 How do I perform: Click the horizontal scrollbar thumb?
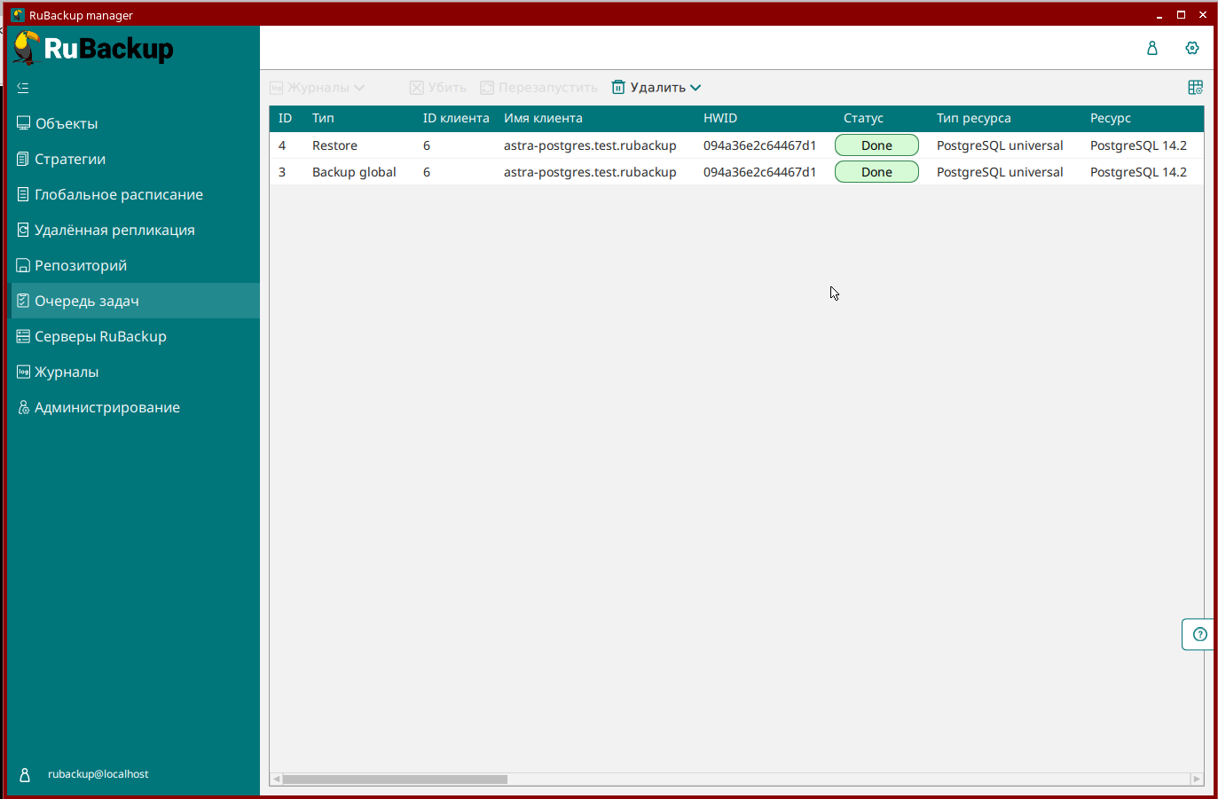tap(395, 779)
